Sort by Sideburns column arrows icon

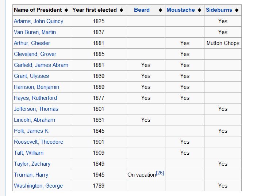237,10
